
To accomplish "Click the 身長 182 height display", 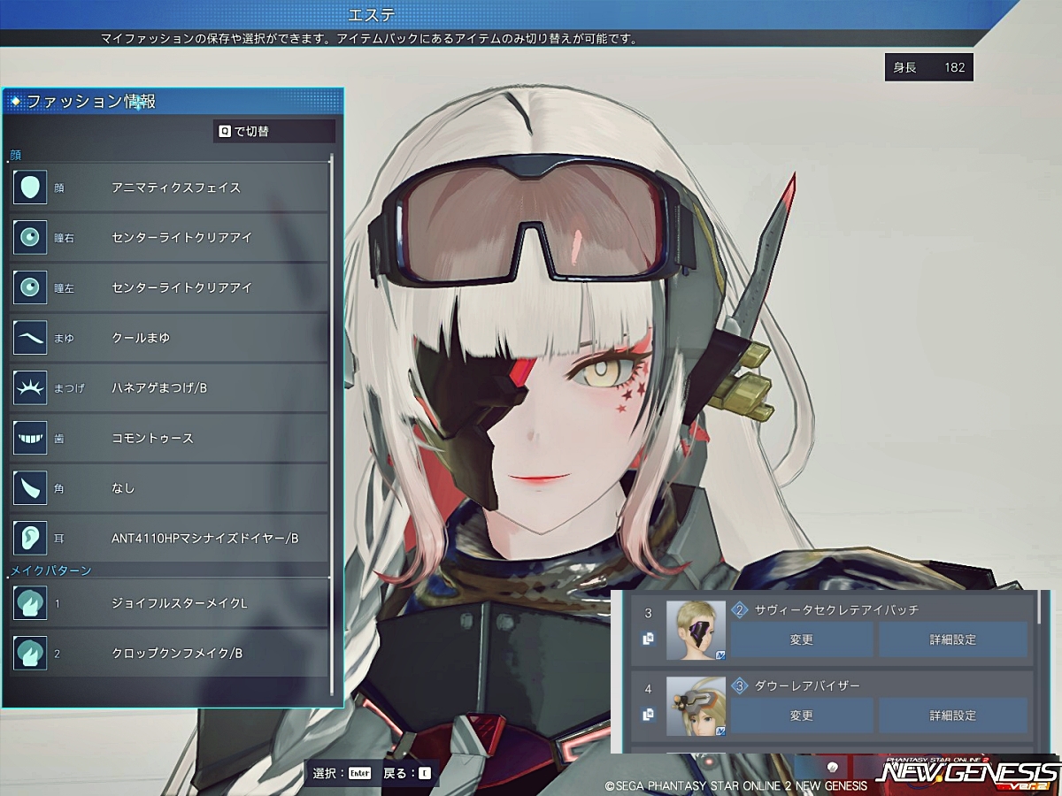I will [929, 67].
